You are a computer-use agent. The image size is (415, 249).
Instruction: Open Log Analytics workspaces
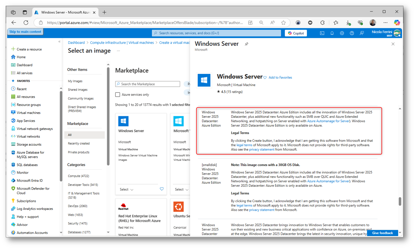click(x=35, y=209)
